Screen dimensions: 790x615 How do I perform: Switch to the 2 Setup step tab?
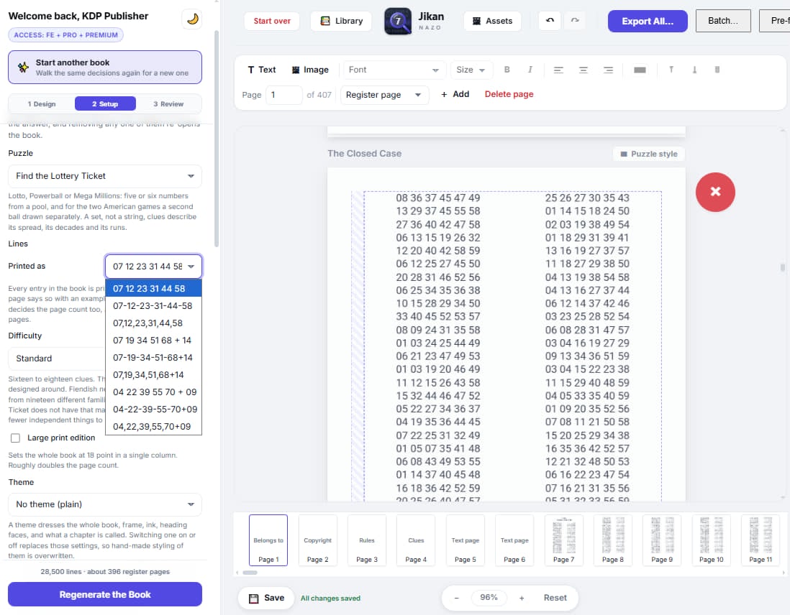coord(105,103)
